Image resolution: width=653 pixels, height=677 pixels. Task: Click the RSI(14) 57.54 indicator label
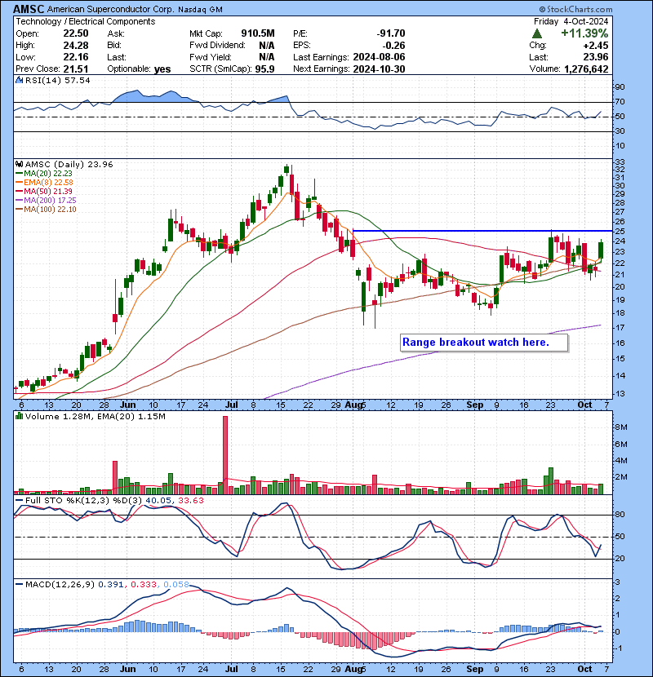(x=57, y=80)
